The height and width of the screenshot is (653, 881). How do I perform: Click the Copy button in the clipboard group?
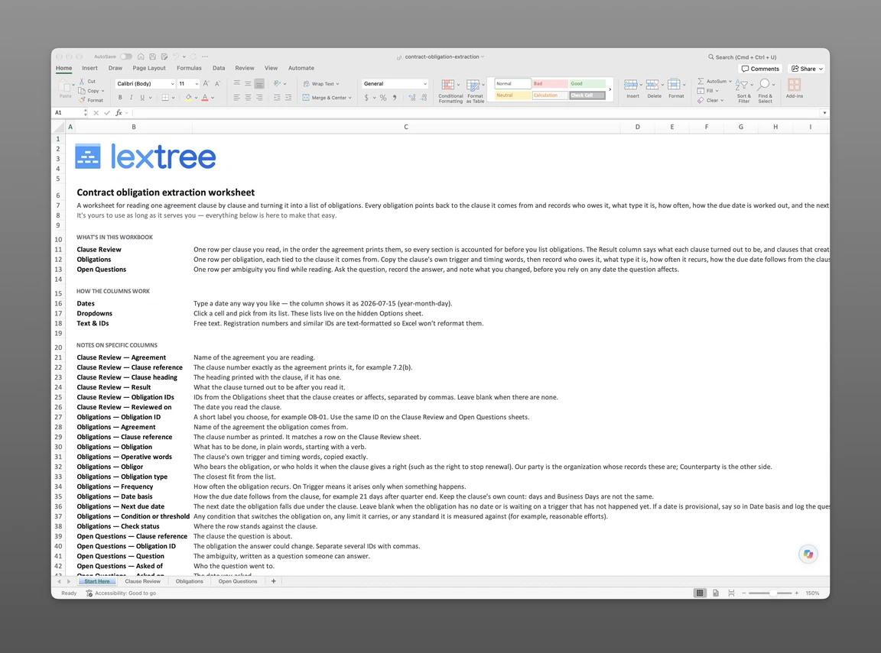90,91
